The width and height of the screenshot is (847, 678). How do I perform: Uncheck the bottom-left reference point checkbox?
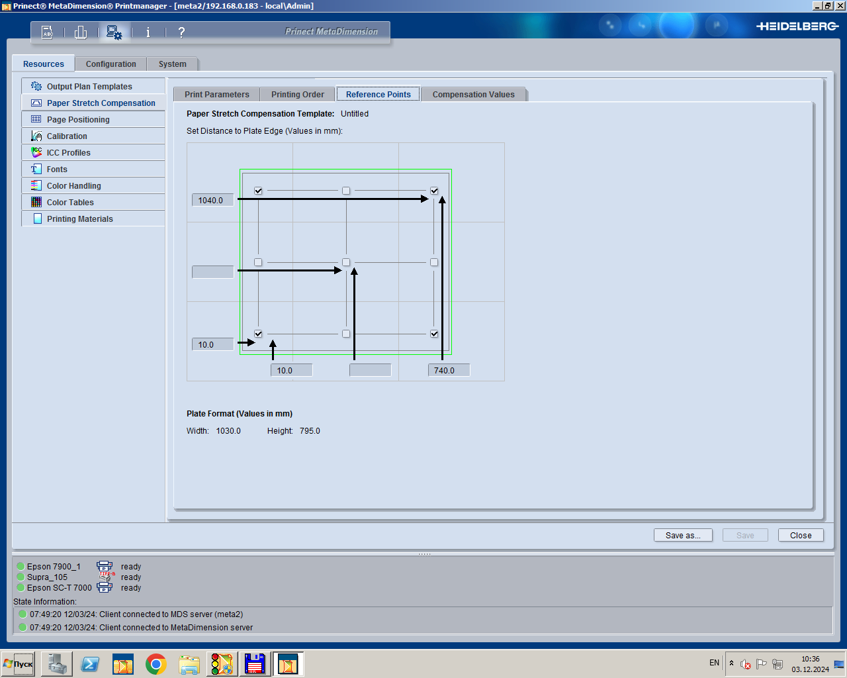258,334
